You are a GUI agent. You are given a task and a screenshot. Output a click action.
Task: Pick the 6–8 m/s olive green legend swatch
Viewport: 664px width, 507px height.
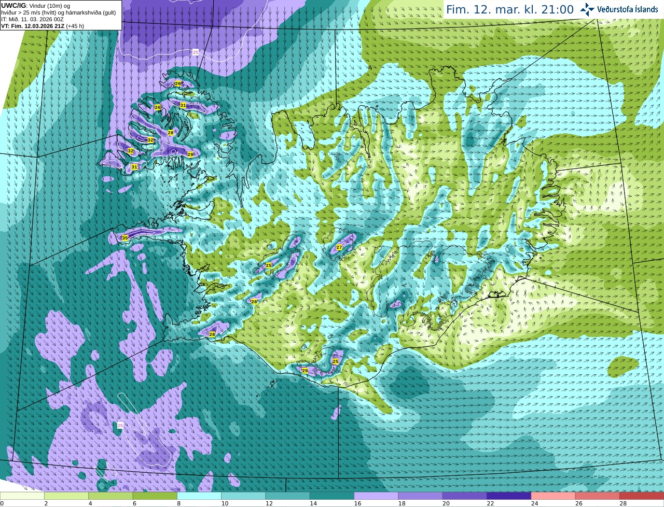tap(155, 496)
